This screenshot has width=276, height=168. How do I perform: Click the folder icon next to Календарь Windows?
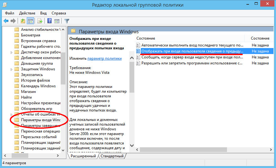pyautogui.click(x=17, y=86)
